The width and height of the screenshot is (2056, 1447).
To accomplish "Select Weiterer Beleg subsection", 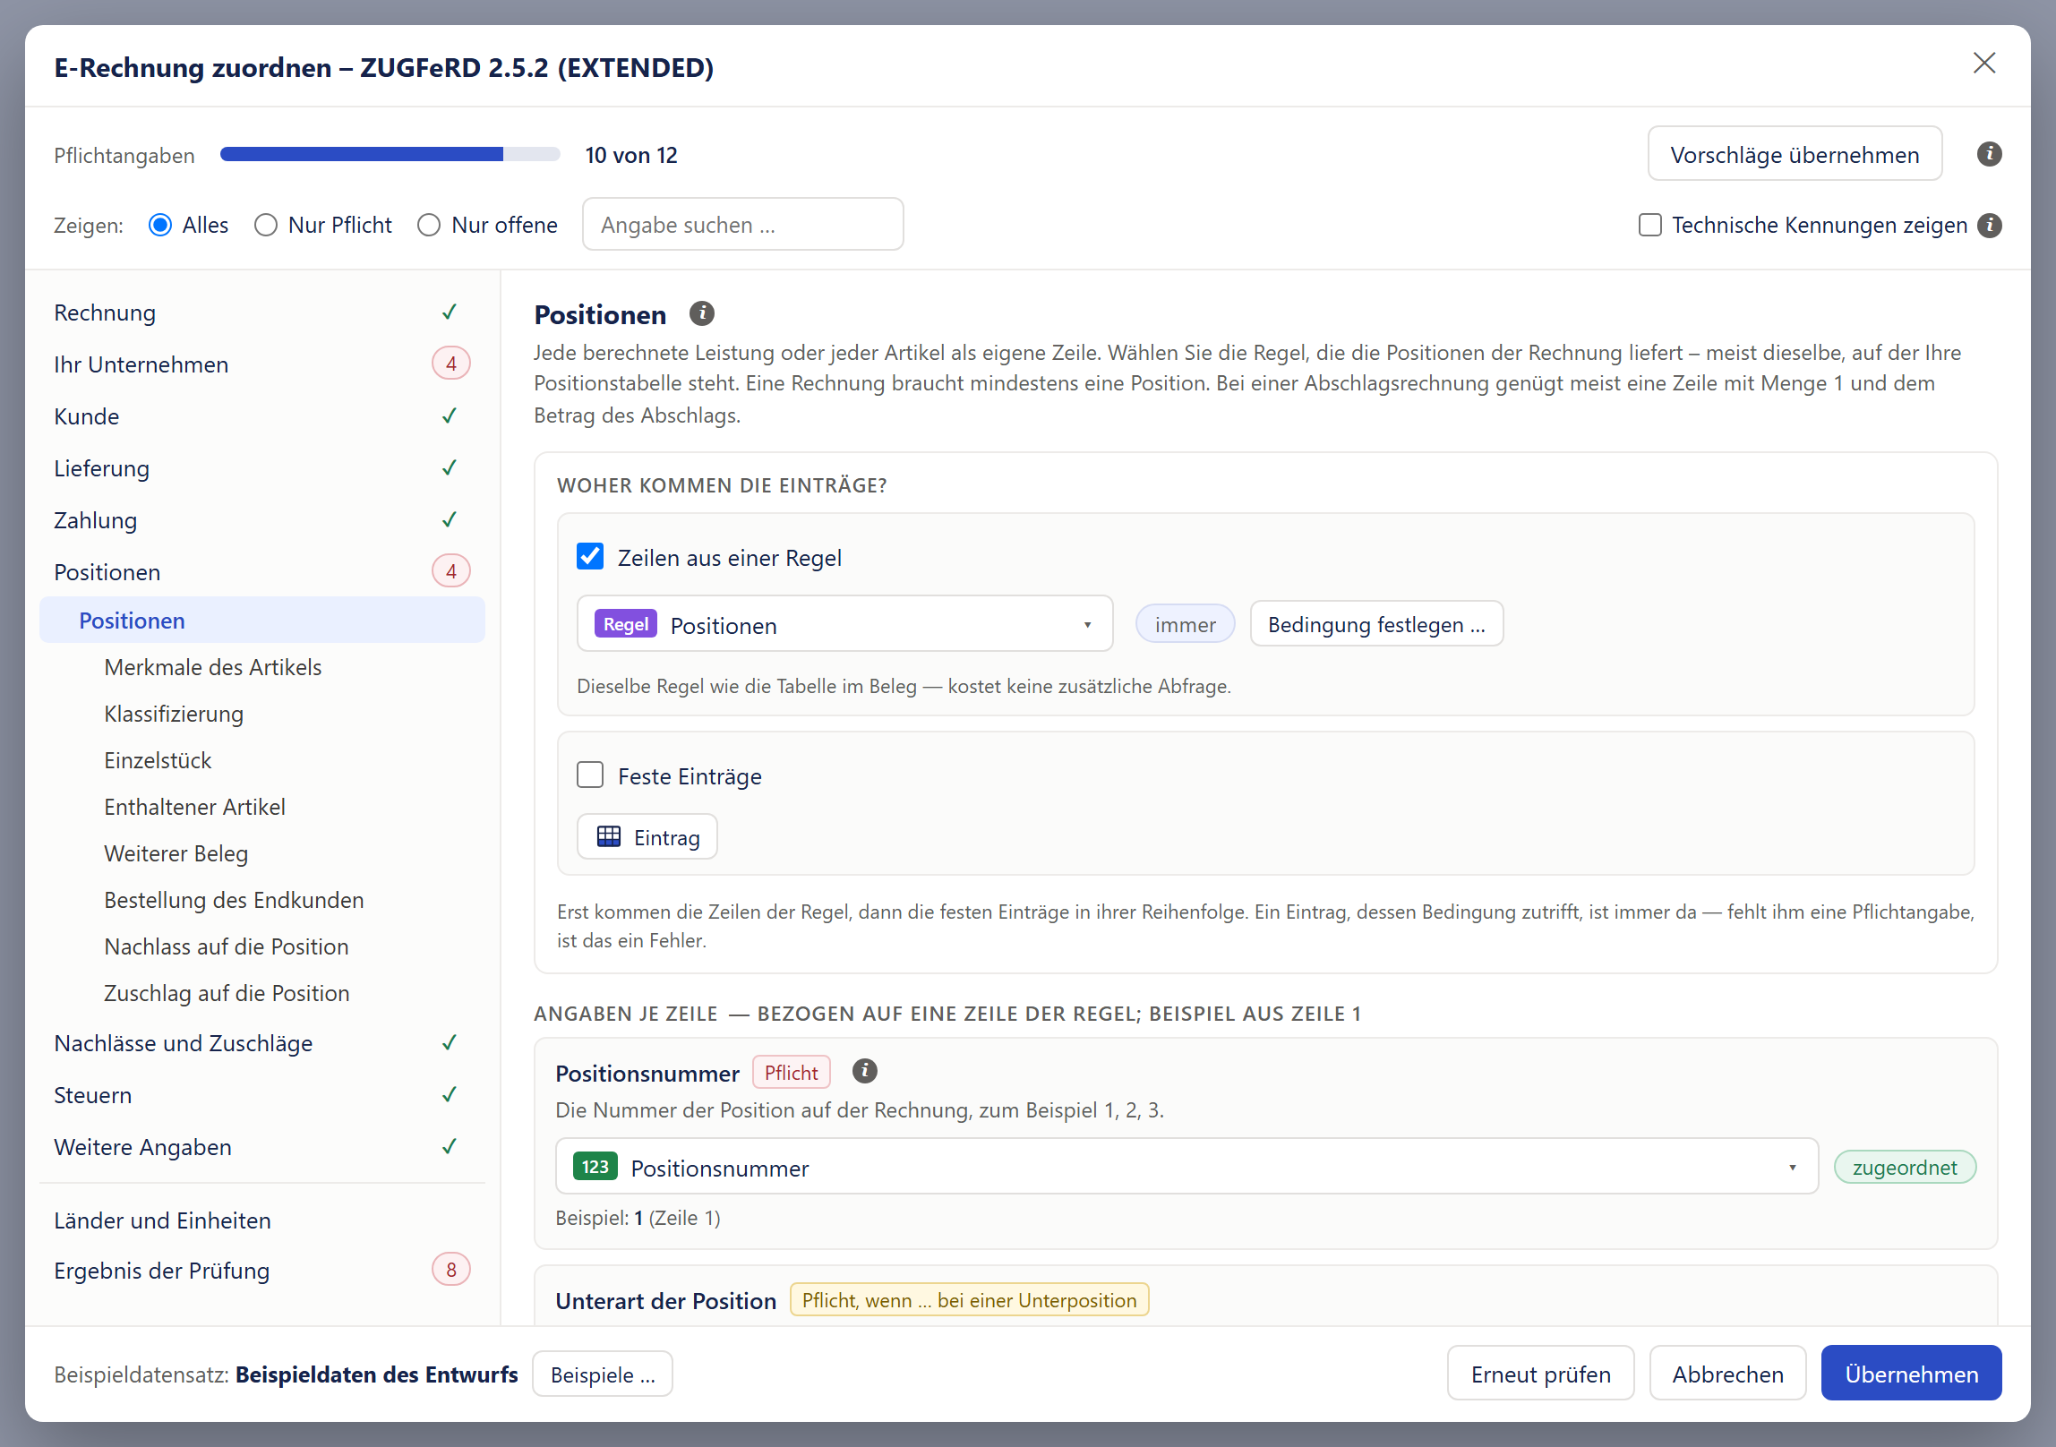I will [261, 853].
